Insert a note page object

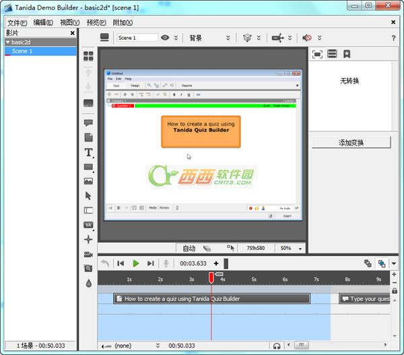click(x=88, y=137)
